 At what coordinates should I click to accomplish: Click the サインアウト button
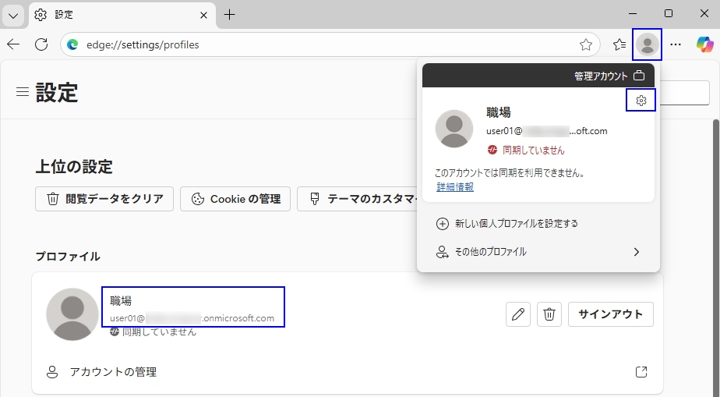(610, 314)
